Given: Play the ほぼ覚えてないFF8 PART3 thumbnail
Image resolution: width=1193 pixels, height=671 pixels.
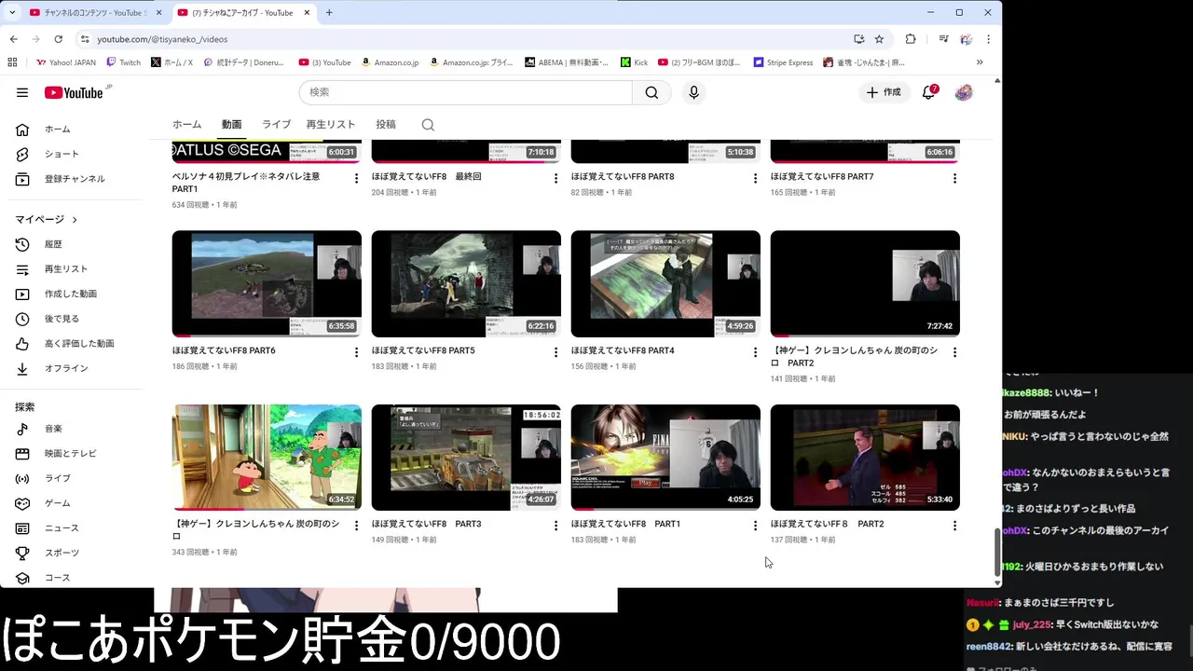Looking at the screenshot, I should (466, 458).
